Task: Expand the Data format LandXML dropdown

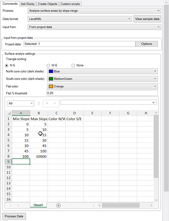Action: click(x=79, y=19)
